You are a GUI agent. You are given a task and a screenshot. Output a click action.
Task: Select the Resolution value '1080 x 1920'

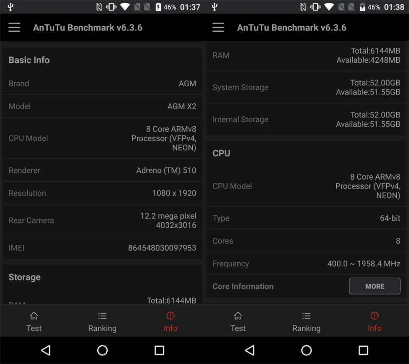pos(174,193)
